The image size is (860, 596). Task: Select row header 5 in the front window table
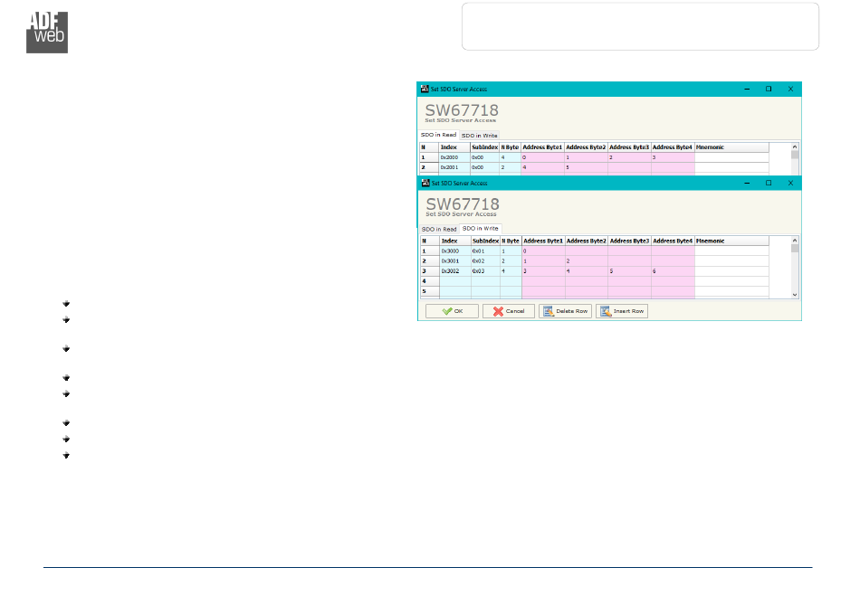[430, 291]
